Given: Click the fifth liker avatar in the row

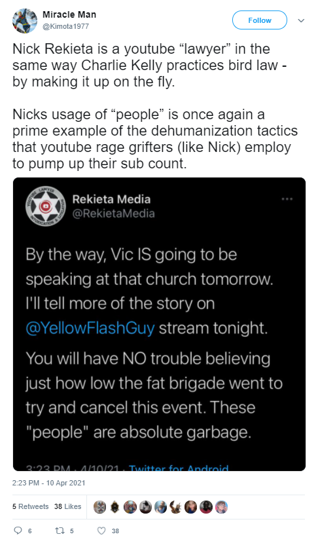Looking at the screenshot, I should tap(160, 507).
